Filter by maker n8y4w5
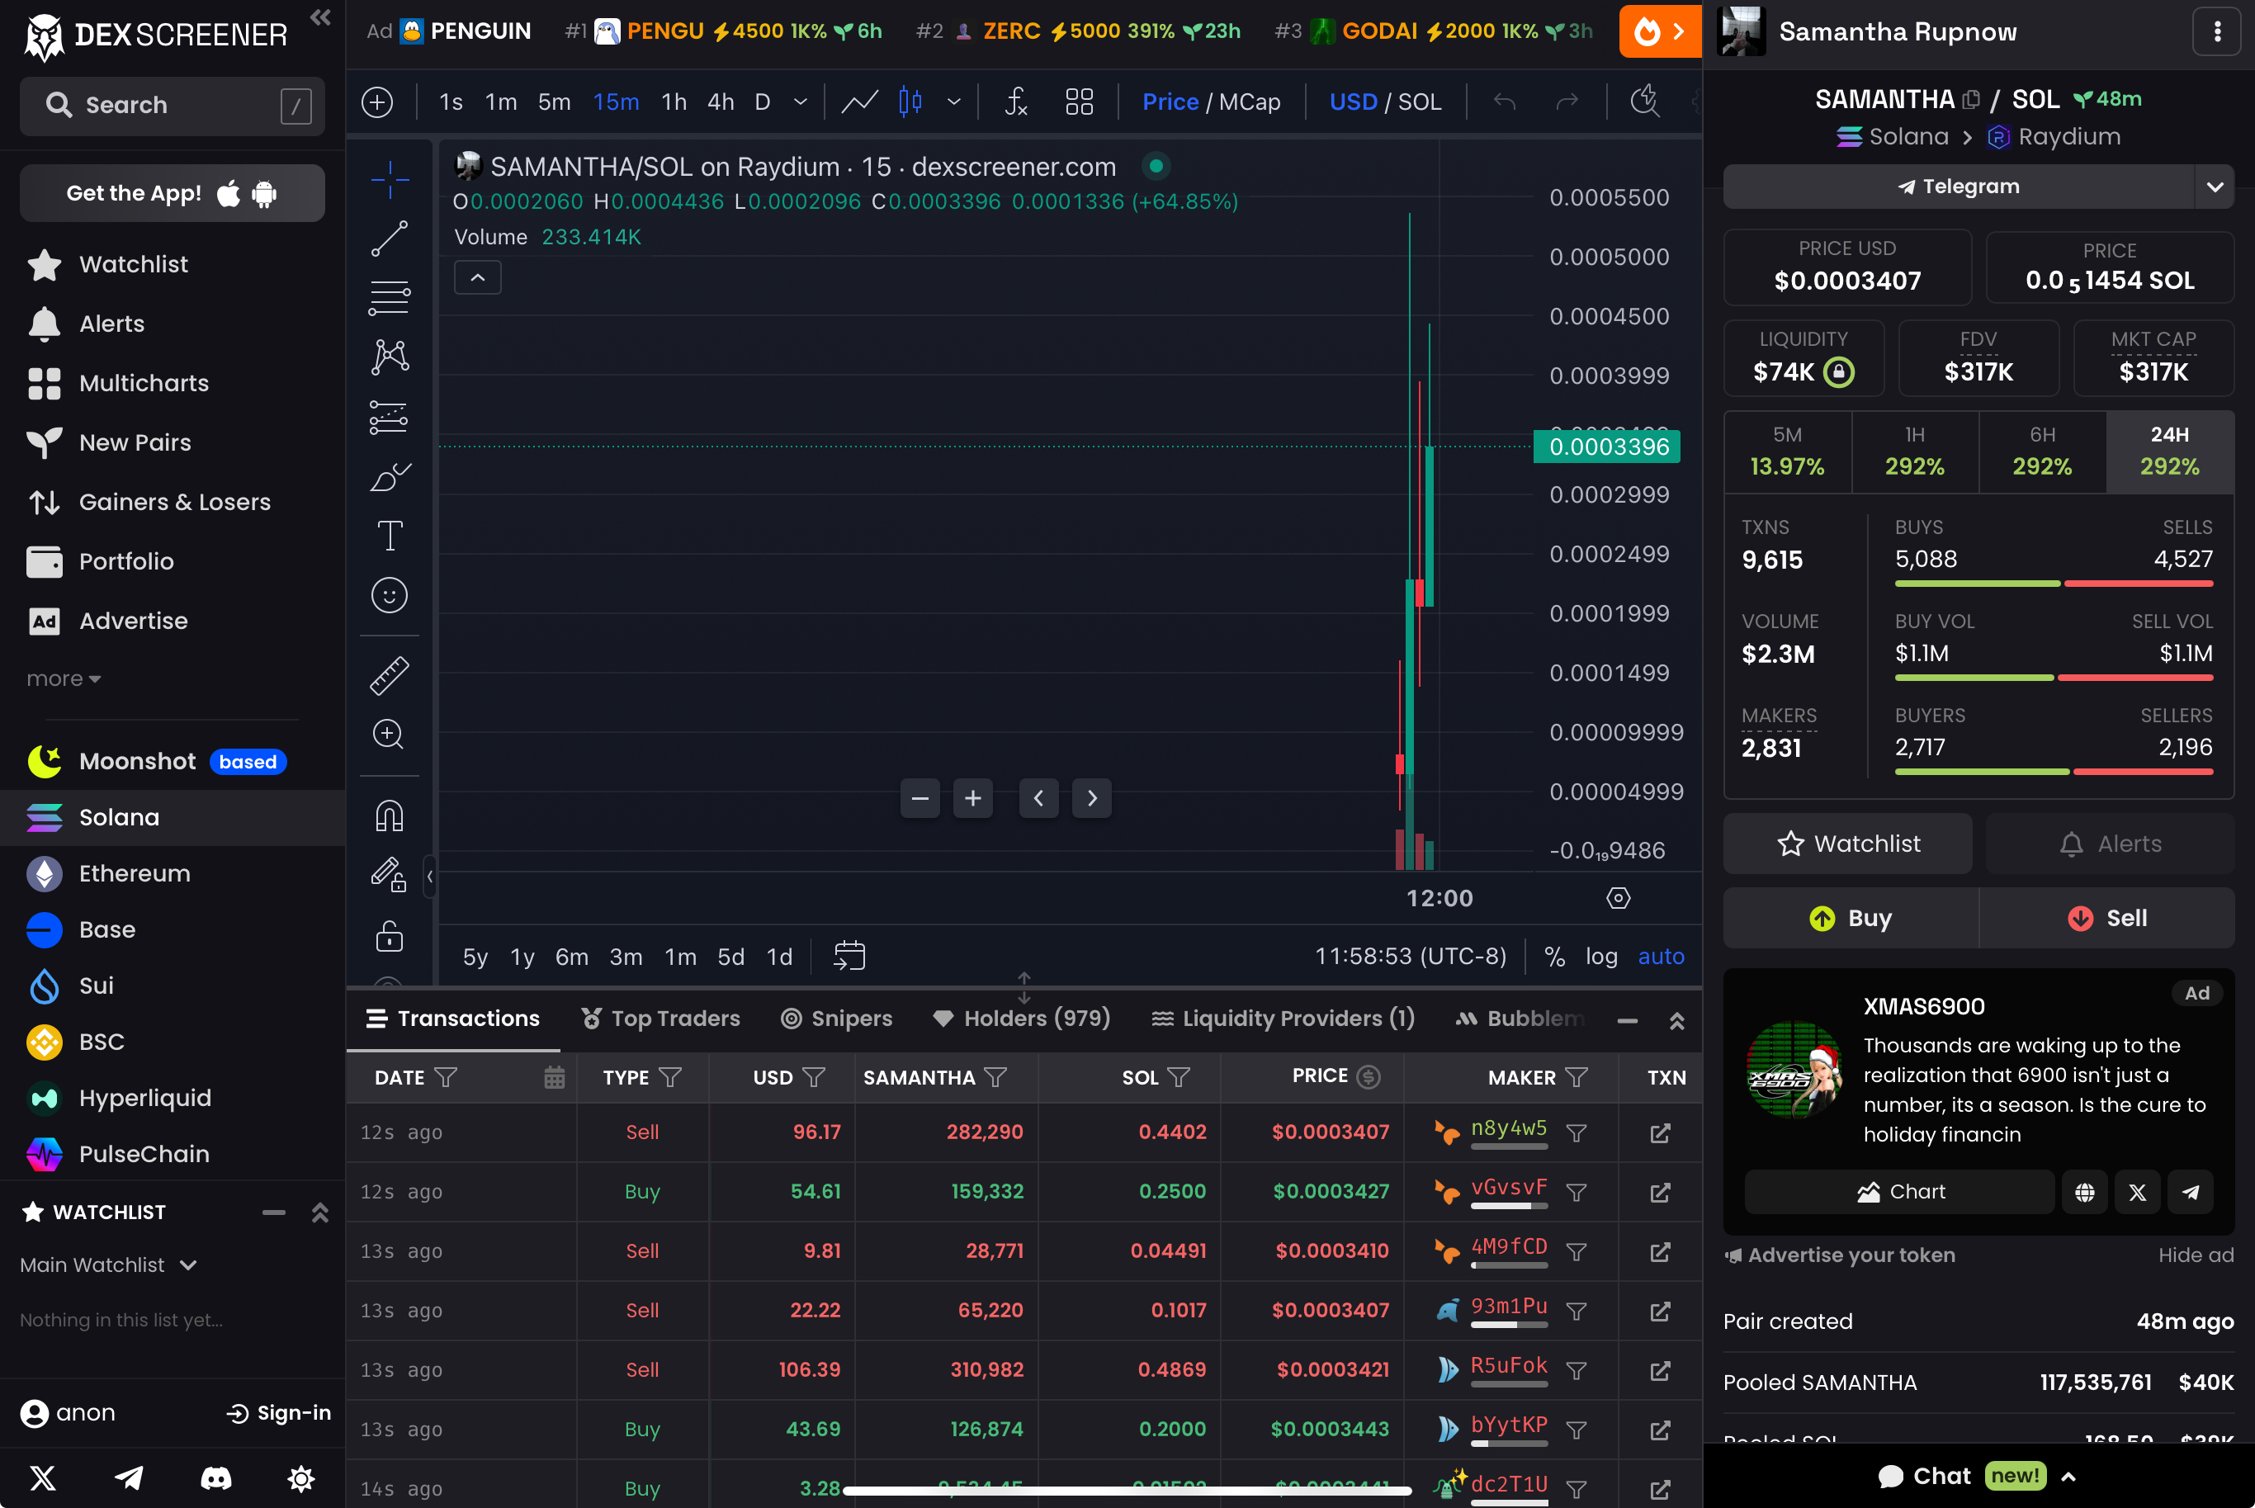Image resolution: width=2255 pixels, height=1508 pixels. point(1576,1133)
